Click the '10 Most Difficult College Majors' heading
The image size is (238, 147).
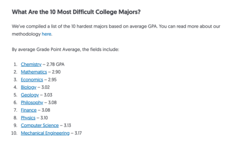pos(76,12)
